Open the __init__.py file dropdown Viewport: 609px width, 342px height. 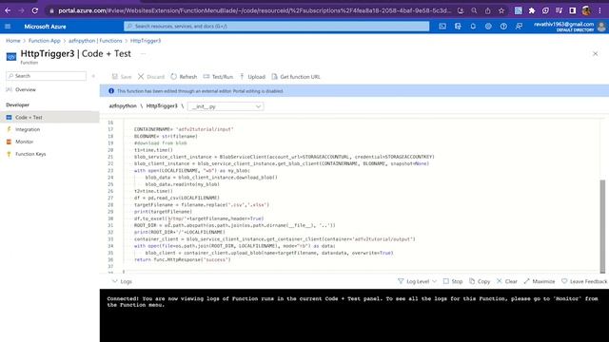coord(226,106)
